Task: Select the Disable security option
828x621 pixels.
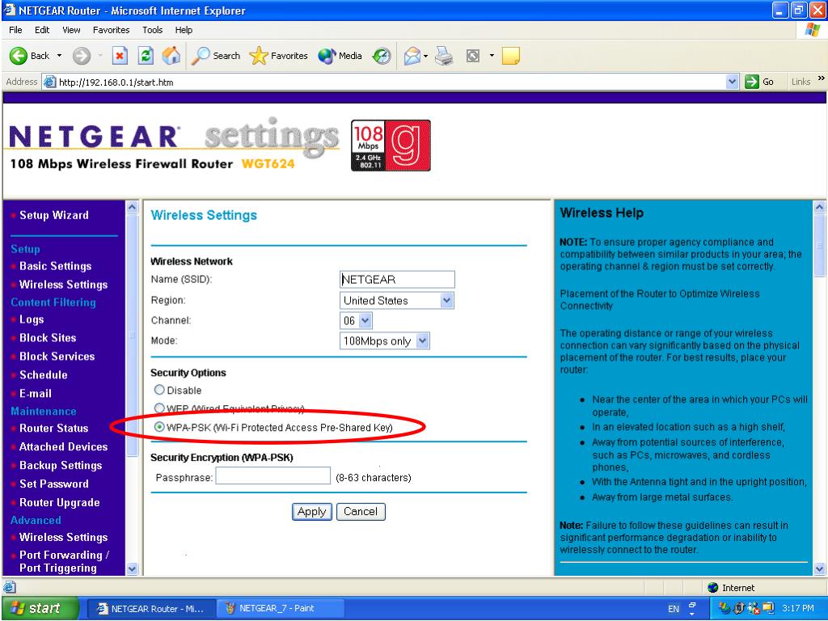Action: pos(159,390)
